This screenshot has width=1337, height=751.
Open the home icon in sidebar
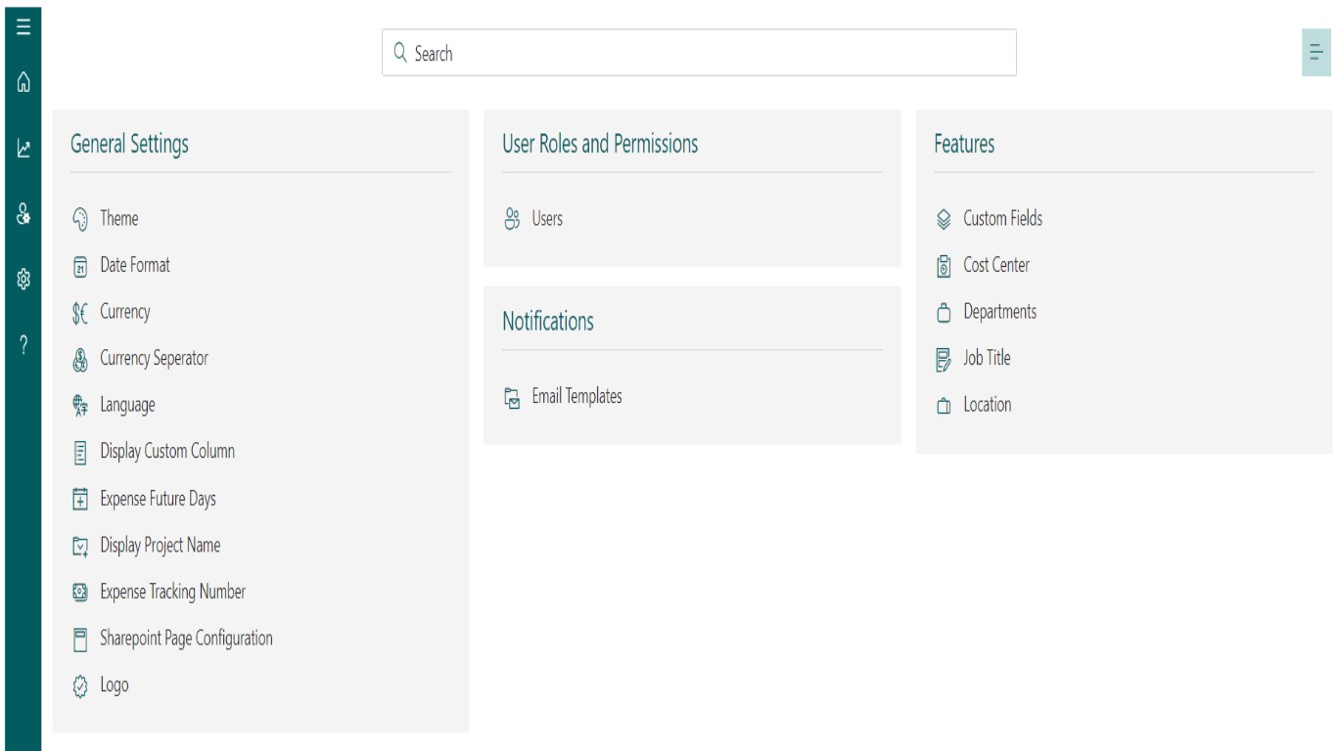pyautogui.click(x=23, y=83)
